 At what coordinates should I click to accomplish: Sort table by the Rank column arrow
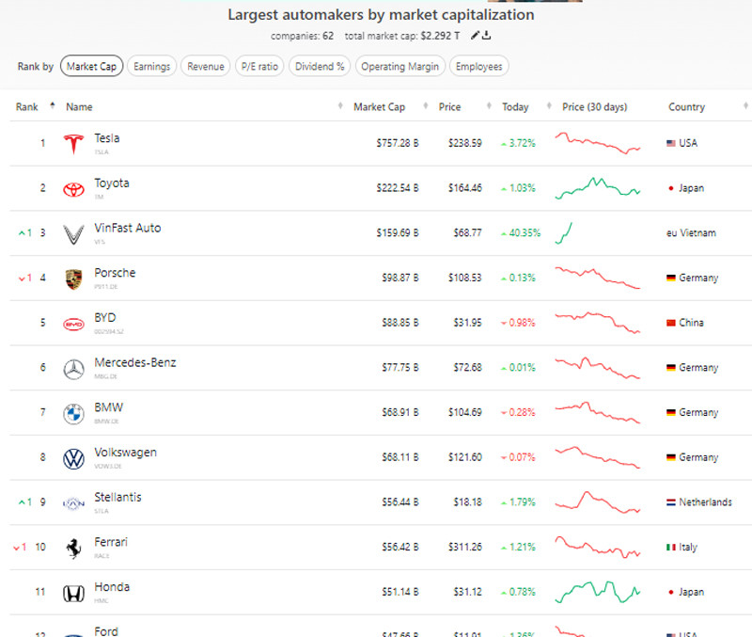click(52, 106)
